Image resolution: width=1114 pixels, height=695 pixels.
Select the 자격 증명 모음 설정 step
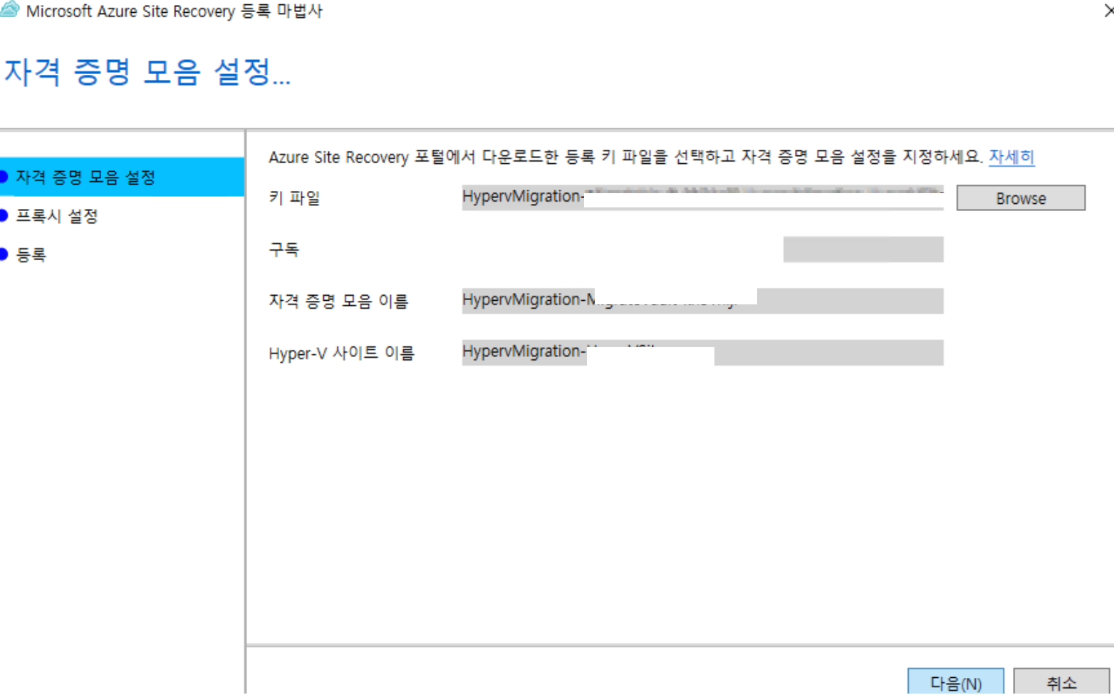point(122,177)
